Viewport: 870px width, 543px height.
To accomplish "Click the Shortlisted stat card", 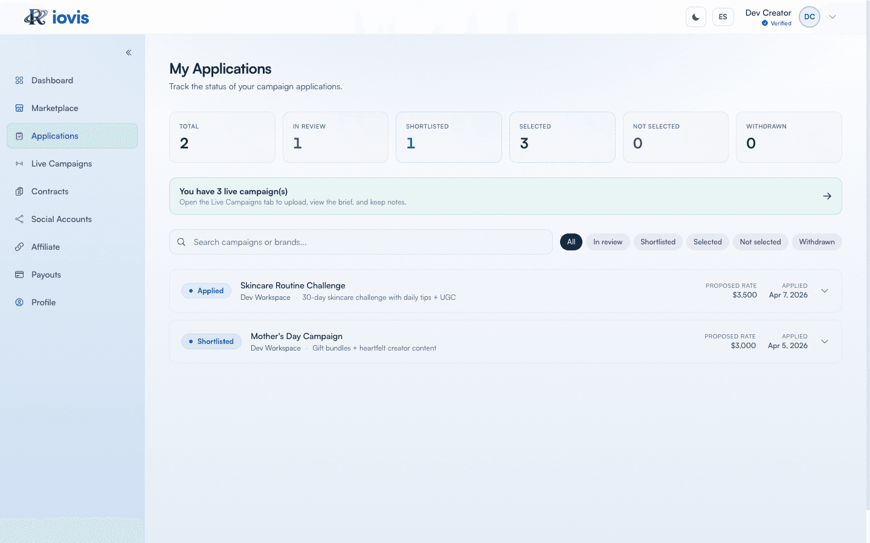I will [x=449, y=137].
